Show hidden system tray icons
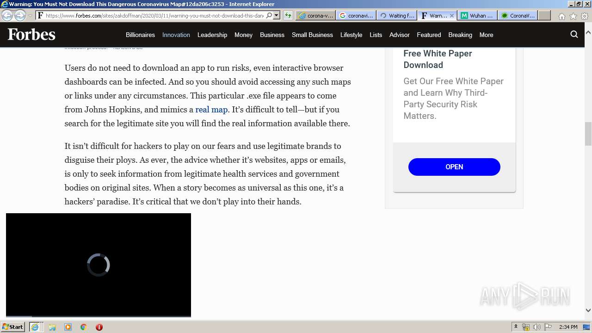The height and width of the screenshot is (333, 592). coord(516,327)
